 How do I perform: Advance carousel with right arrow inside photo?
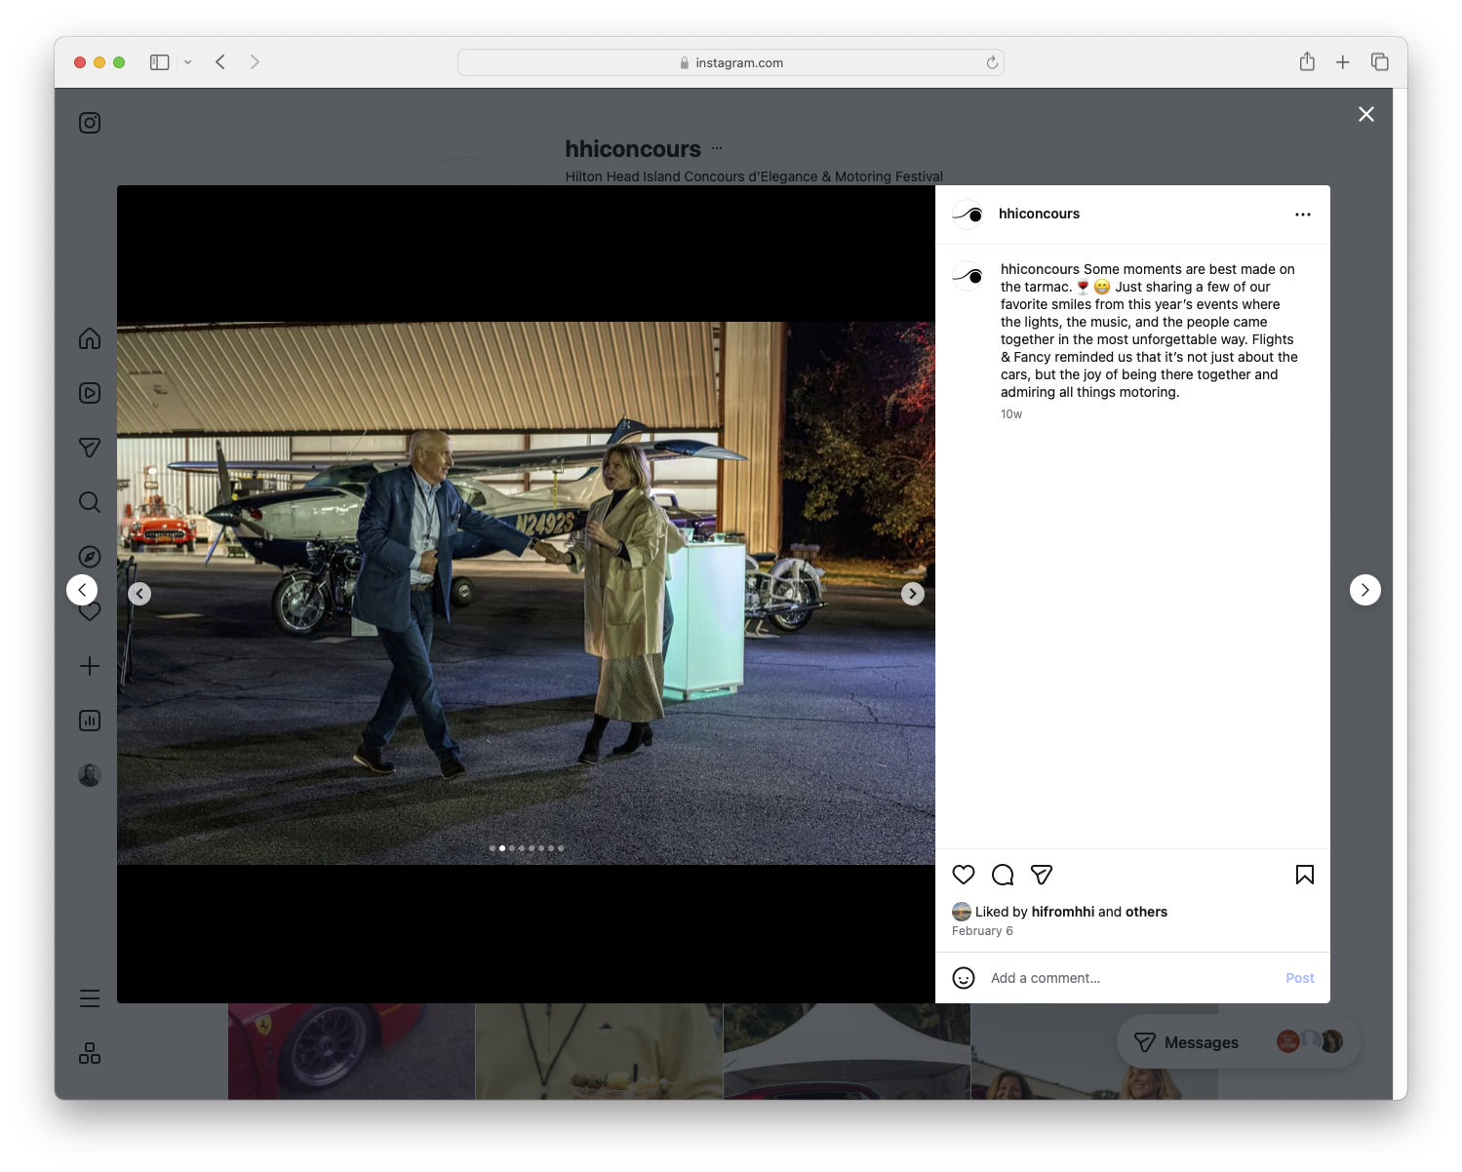tap(912, 593)
